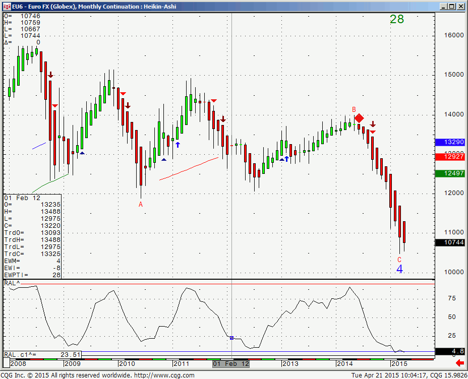Click the blue wave count number 4
The width and height of the screenshot is (468, 379).
[x=399, y=269]
